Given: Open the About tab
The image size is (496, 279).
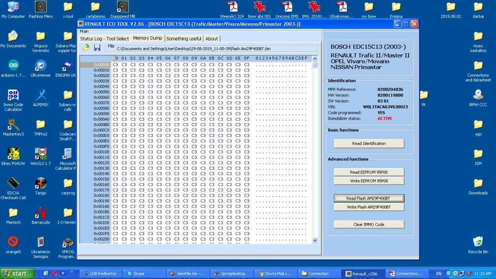Looking at the screenshot, I should point(211,39).
